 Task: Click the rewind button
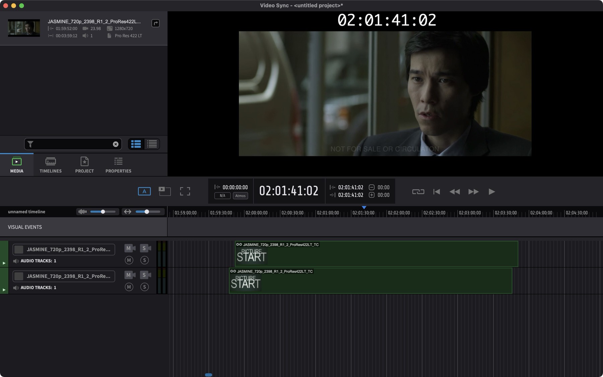[x=455, y=192]
